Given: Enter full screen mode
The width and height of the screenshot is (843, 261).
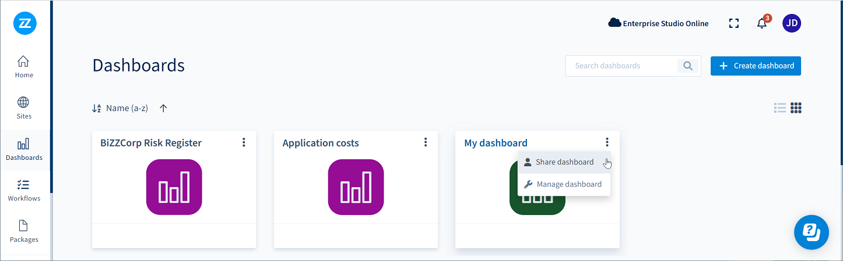Looking at the screenshot, I should pos(734,23).
